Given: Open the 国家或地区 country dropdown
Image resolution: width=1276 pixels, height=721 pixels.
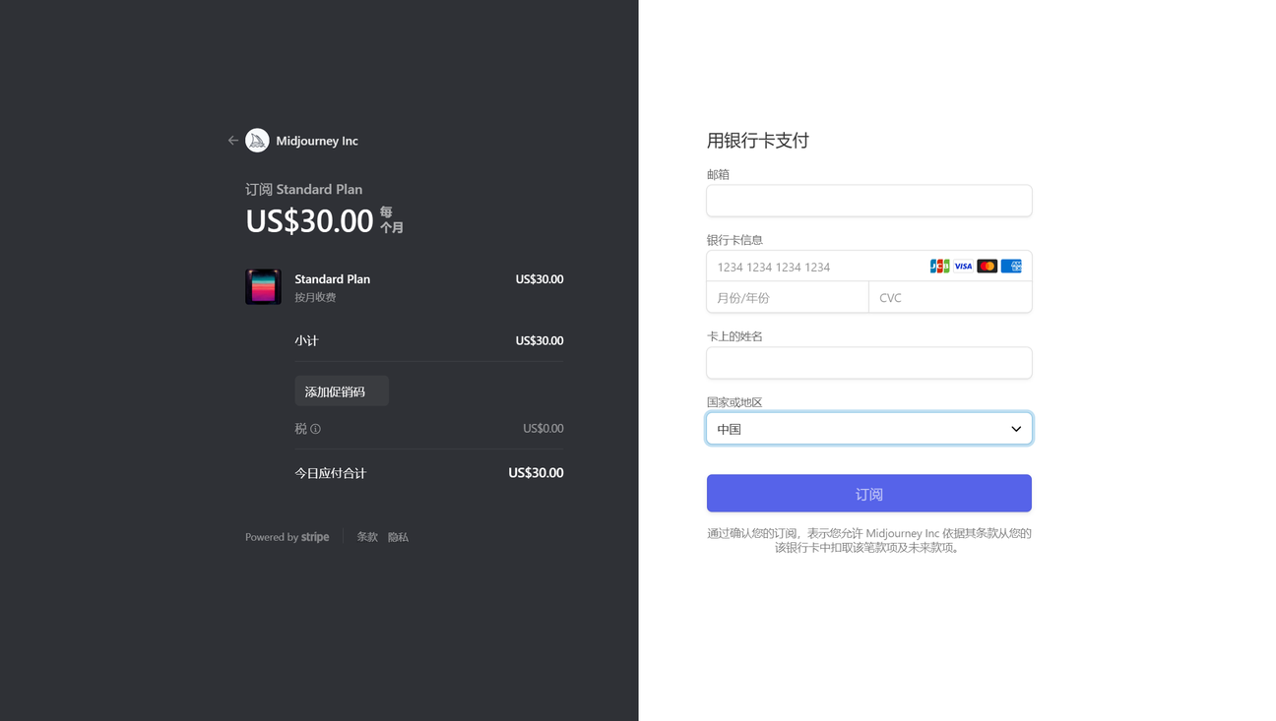Looking at the screenshot, I should [869, 429].
